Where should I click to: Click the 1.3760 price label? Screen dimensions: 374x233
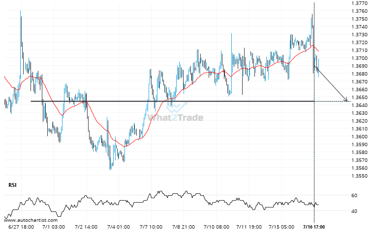[359, 11]
